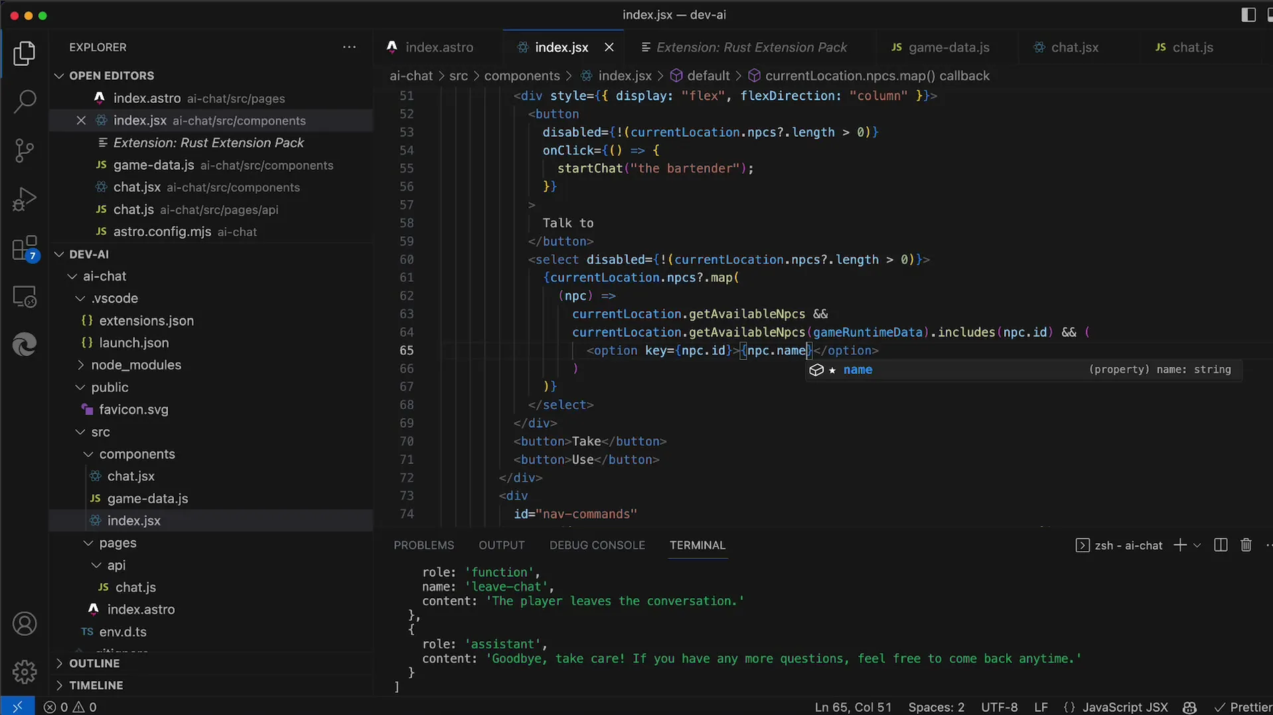Close the index.jsx editor tab
This screenshot has height=715, width=1273.
(x=609, y=47)
